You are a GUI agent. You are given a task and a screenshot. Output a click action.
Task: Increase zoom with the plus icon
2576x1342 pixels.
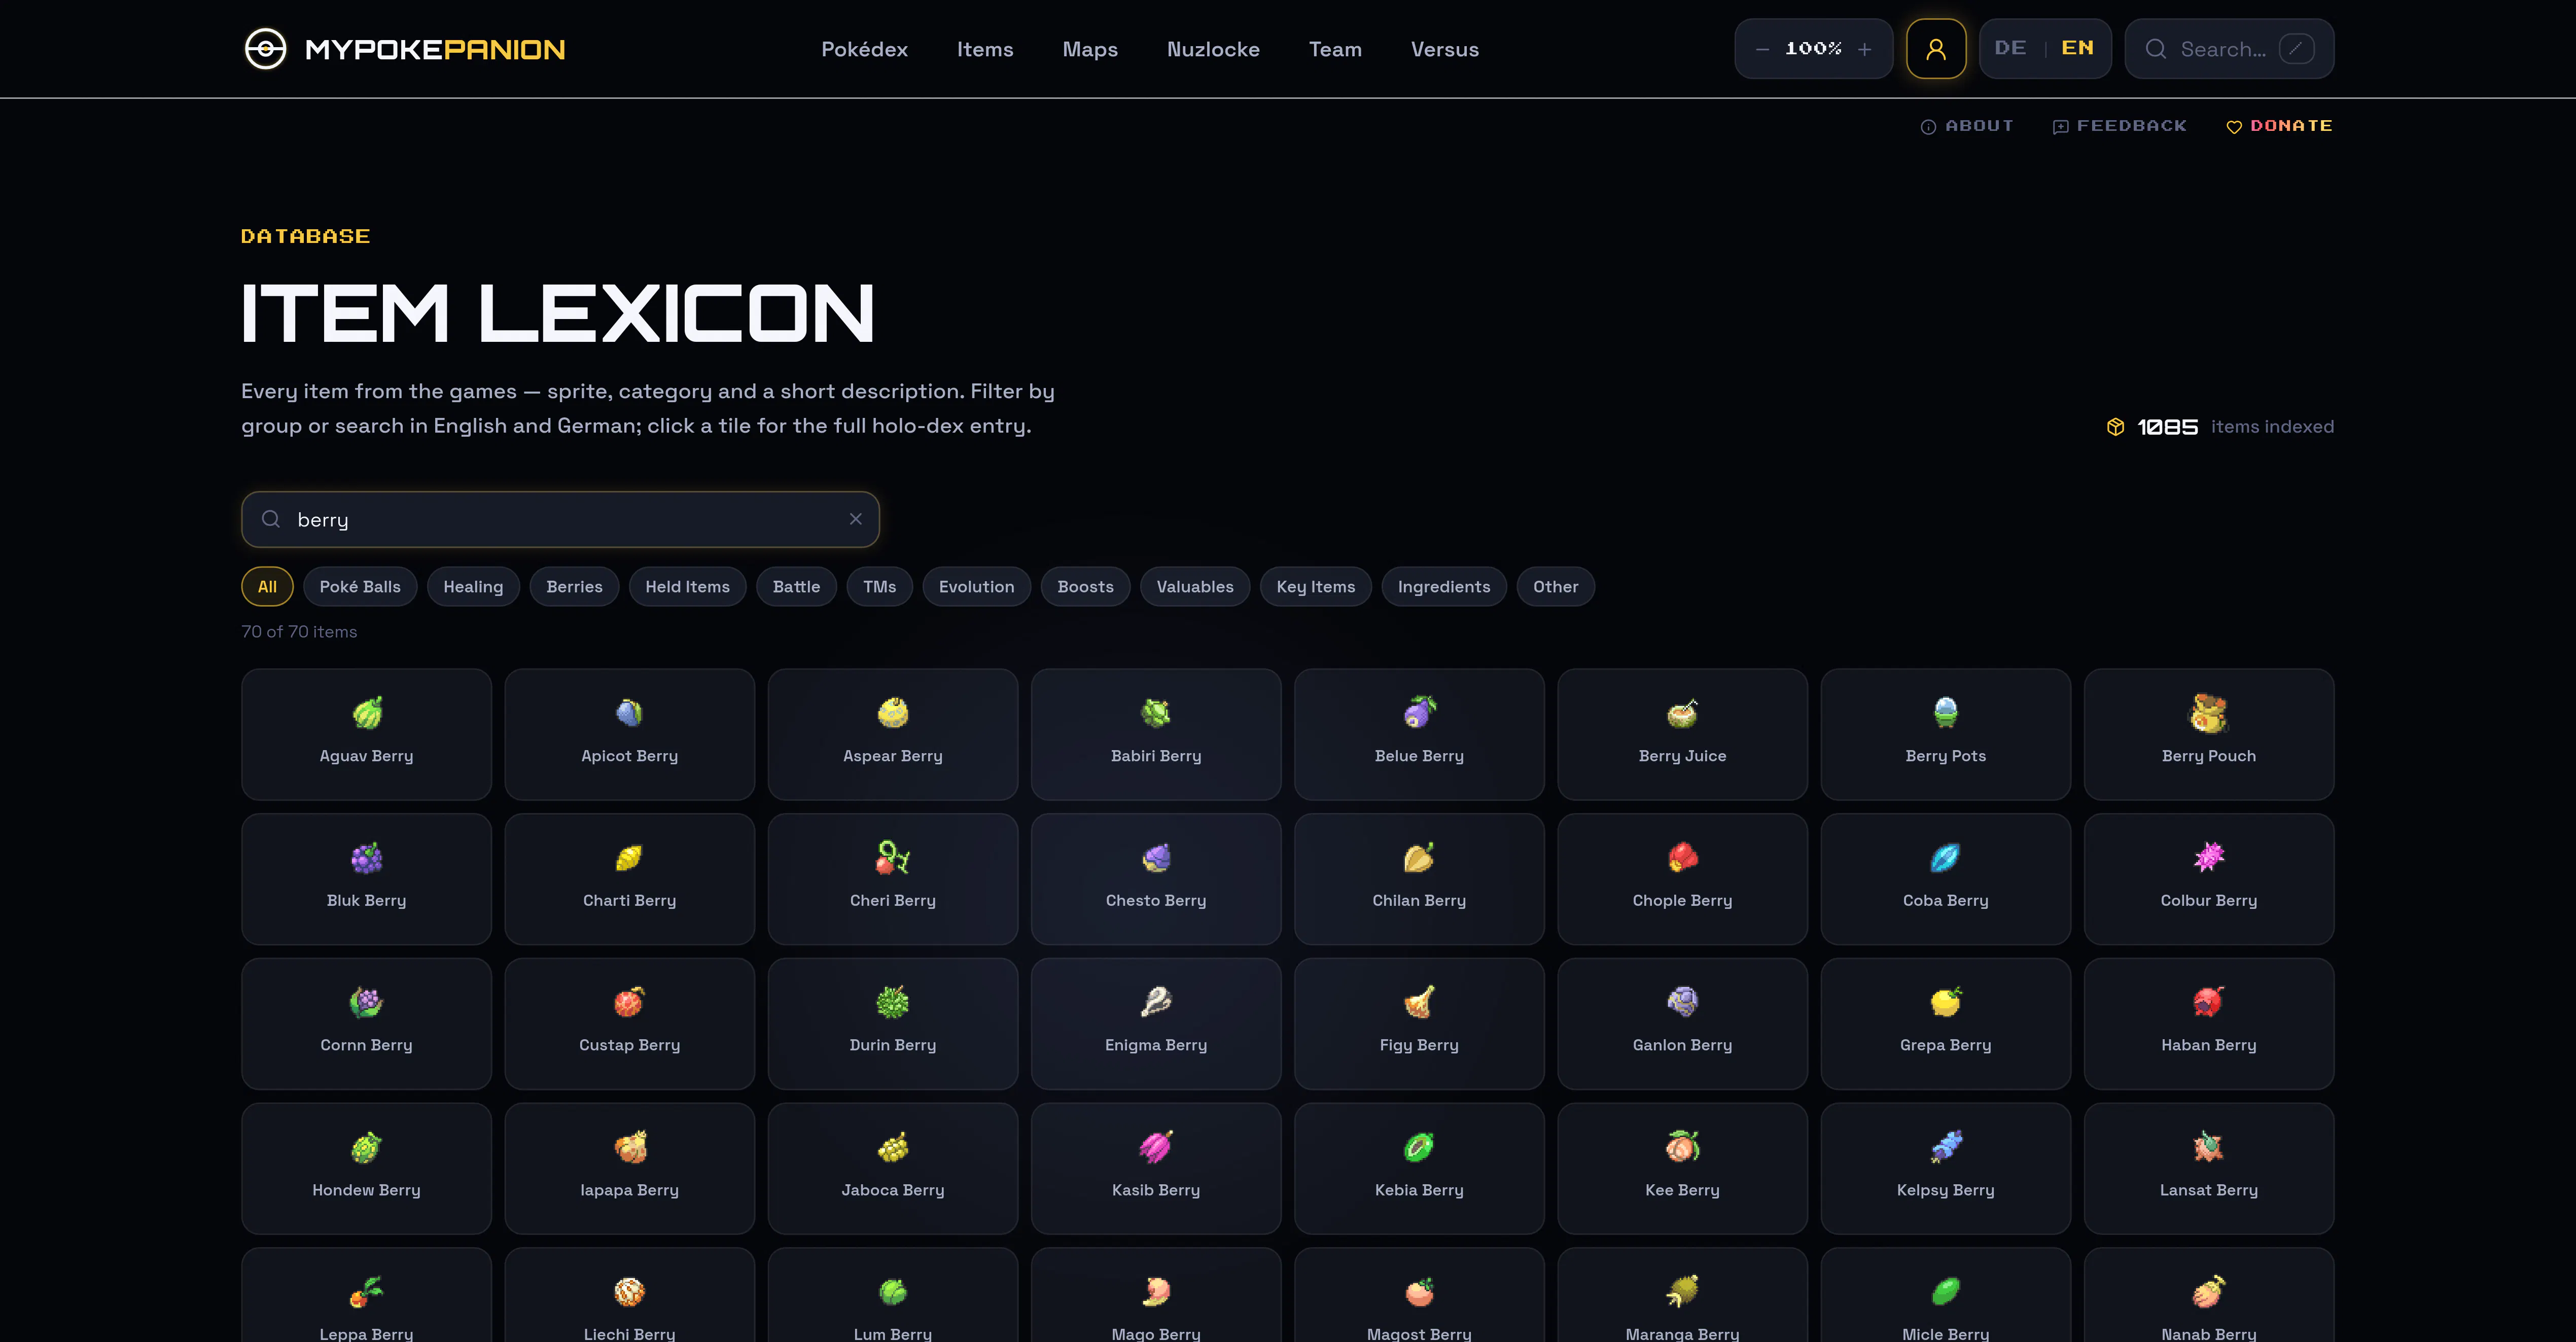tap(1865, 49)
